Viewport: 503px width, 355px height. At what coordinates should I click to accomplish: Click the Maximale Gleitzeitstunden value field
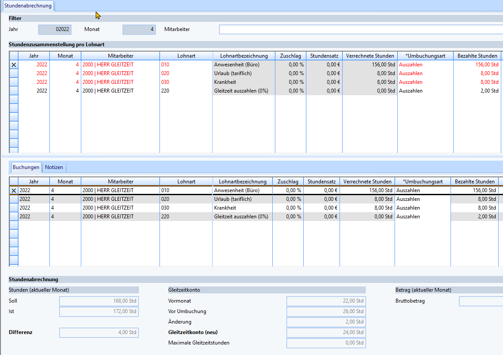(326, 343)
